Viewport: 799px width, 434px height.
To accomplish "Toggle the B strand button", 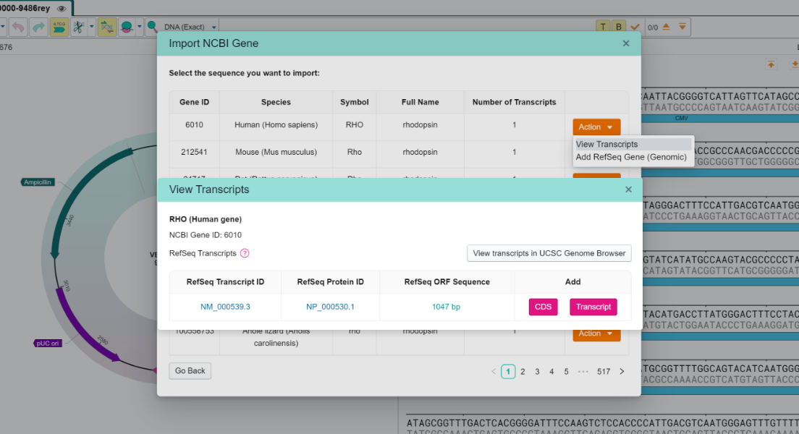I will pyautogui.click(x=619, y=27).
